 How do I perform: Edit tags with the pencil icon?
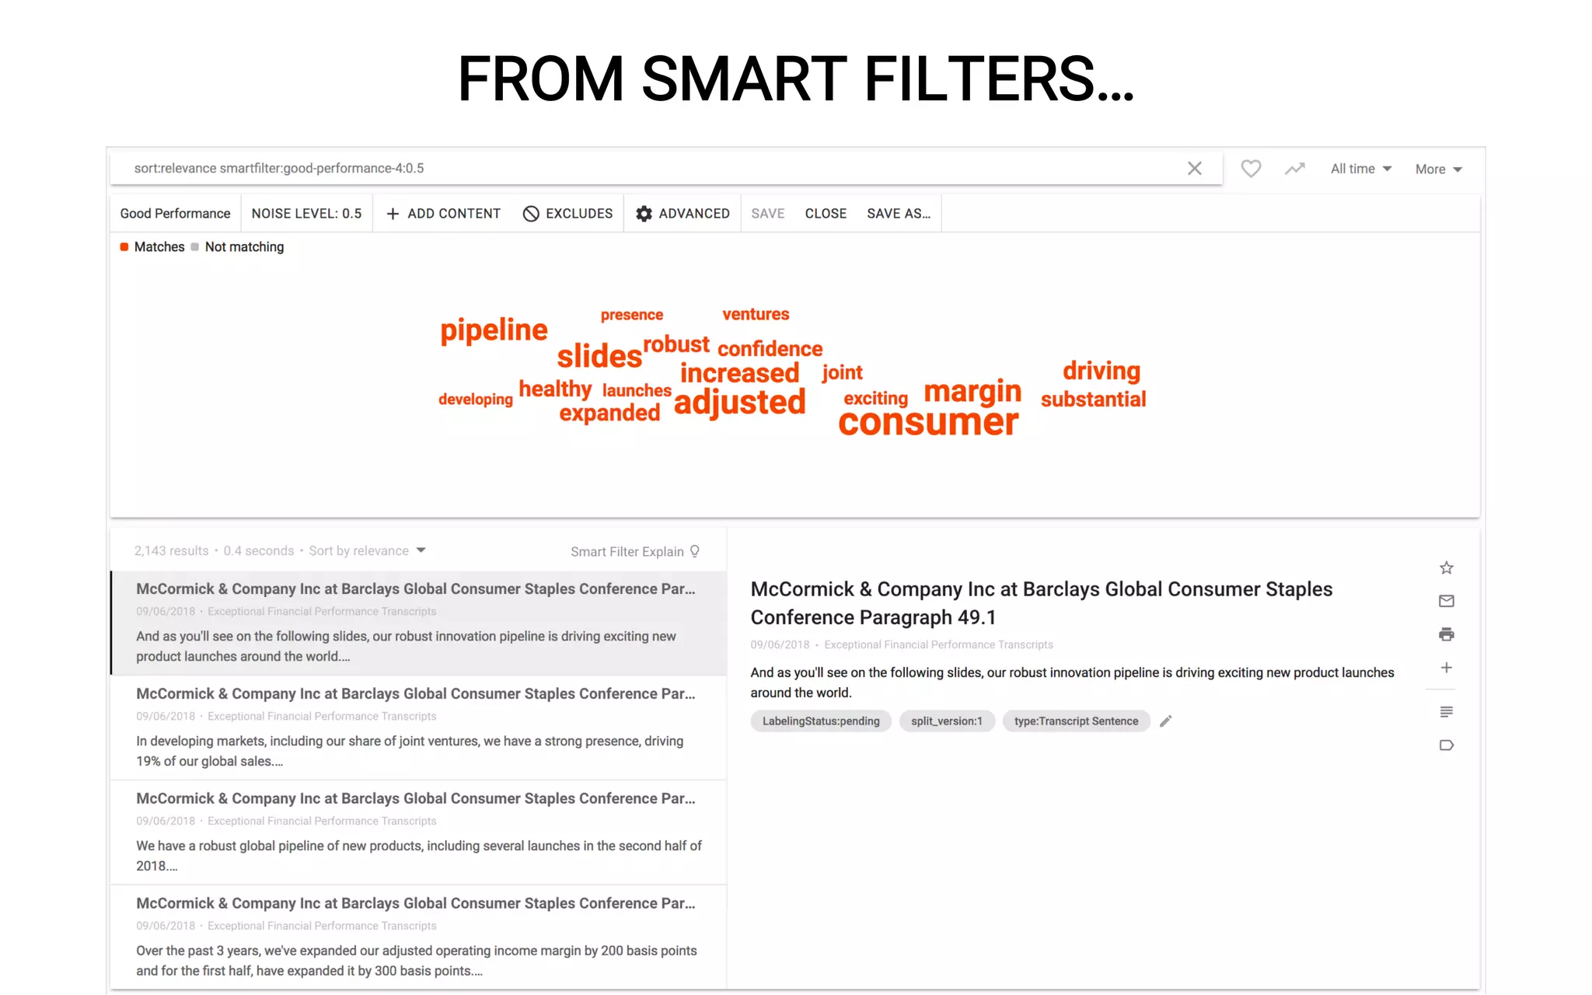[x=1165, y=721]
